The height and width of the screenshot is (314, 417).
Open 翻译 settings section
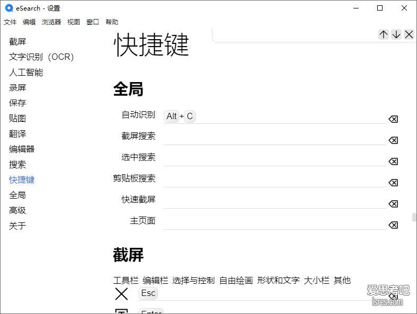[x=18, y=134]
